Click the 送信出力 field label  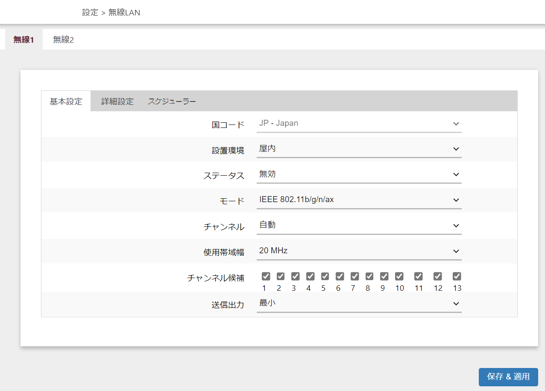pos(228,305)
